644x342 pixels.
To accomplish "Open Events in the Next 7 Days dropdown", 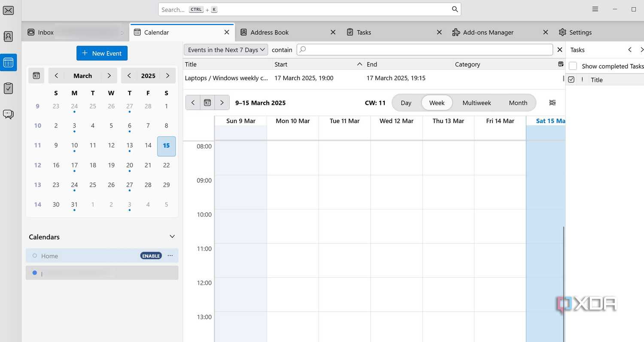I will pyautogui.click(x=226, y=50).
